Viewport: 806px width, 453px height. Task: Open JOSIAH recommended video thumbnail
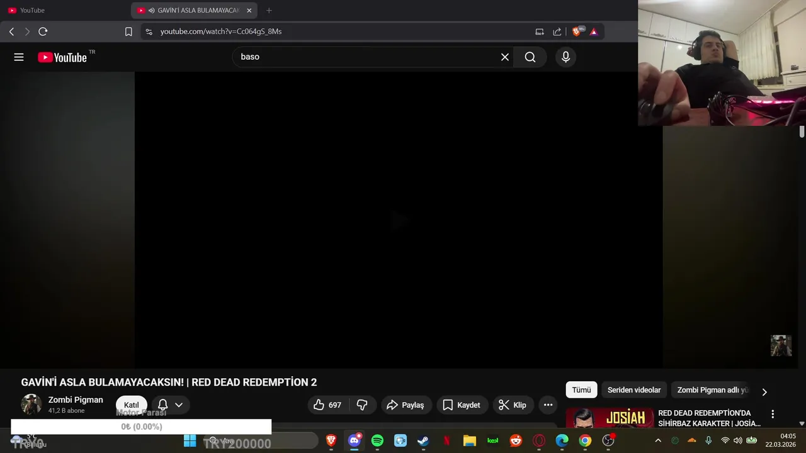pyautogui.click(x=610, y=418)
